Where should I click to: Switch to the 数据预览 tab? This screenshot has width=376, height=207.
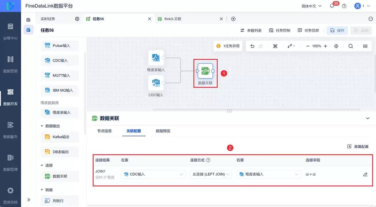[163, 131]
